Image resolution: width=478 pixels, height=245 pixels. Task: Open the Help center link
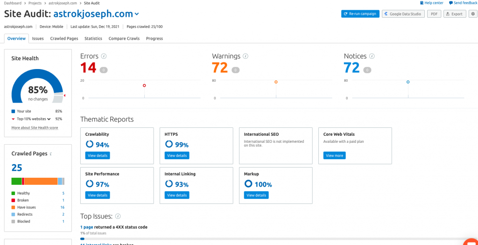click(x=434, y=3)
